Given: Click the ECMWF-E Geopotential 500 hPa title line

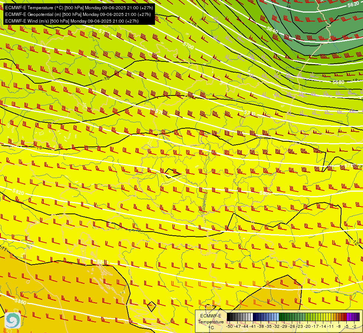Looking at the screenshot, I should 78,14.
